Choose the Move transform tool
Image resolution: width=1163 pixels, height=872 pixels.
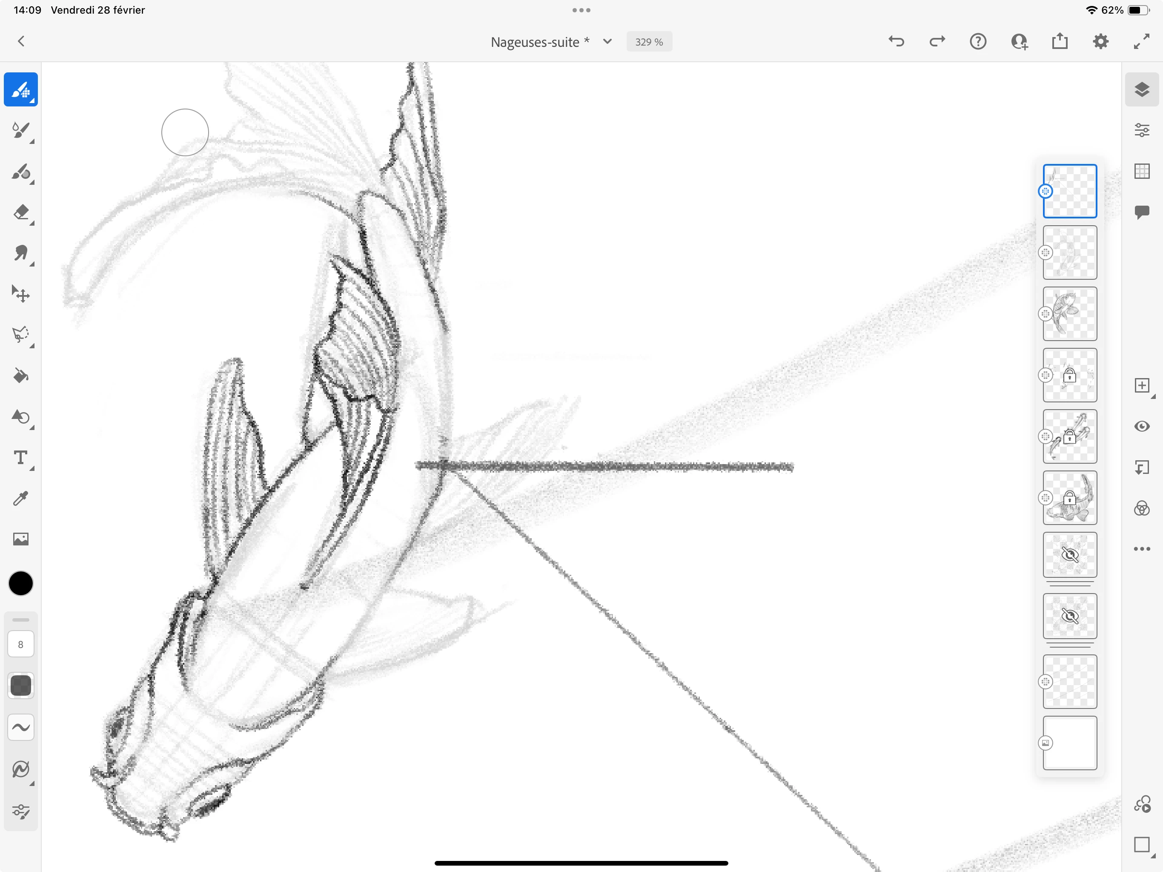point(21,294)
